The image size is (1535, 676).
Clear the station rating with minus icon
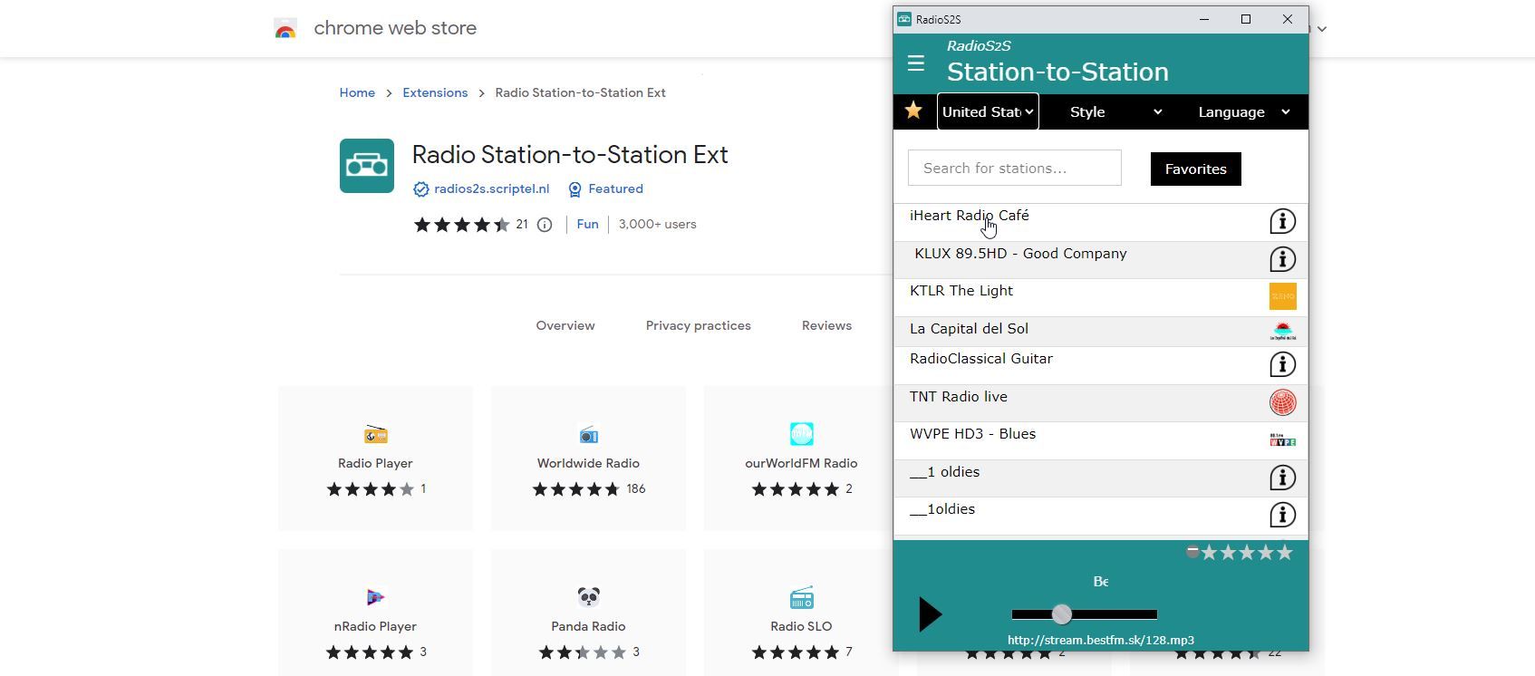(1192, 551)
